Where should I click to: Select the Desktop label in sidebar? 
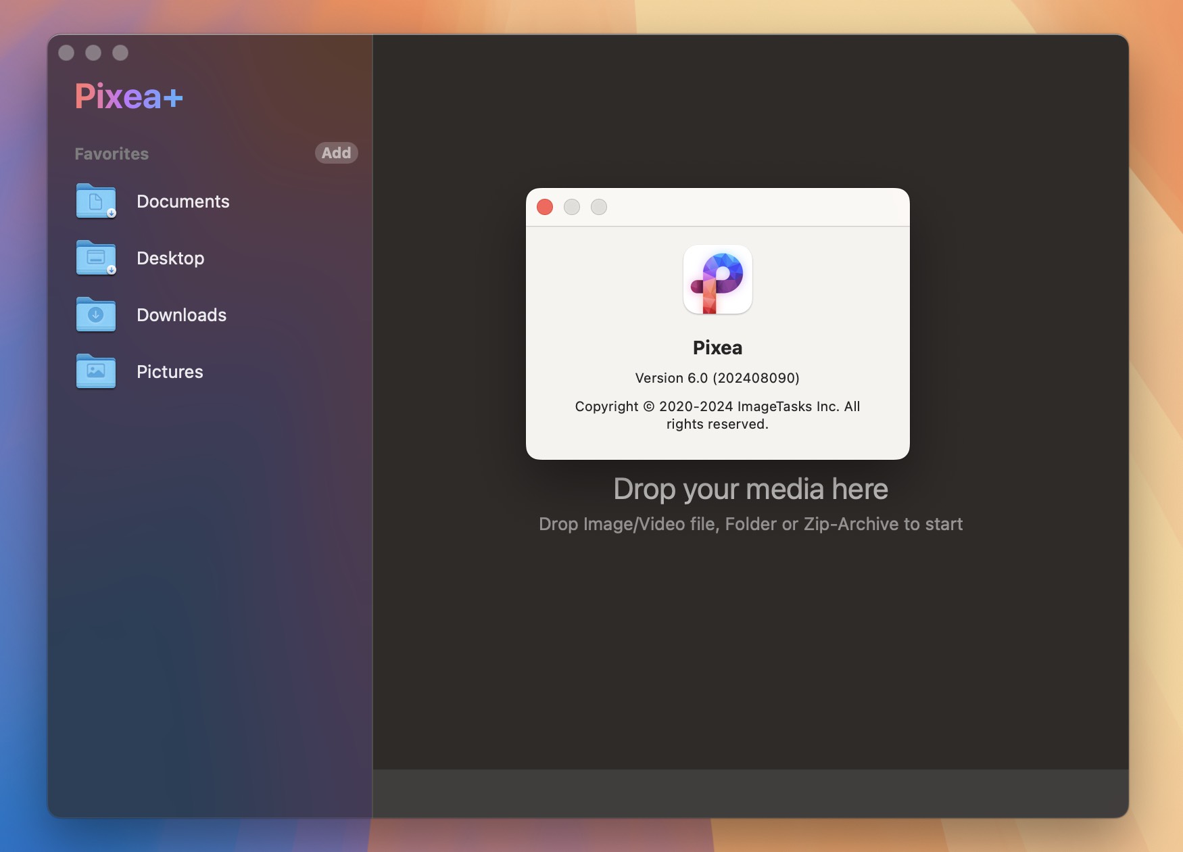click(x=170, y=258)
